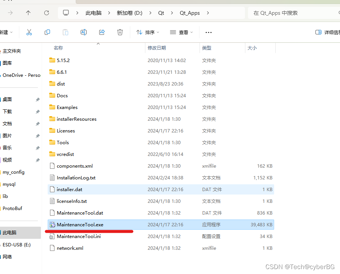Expand the 新建 new item menu
340x274 pixels.
click(x=5, y=32)
